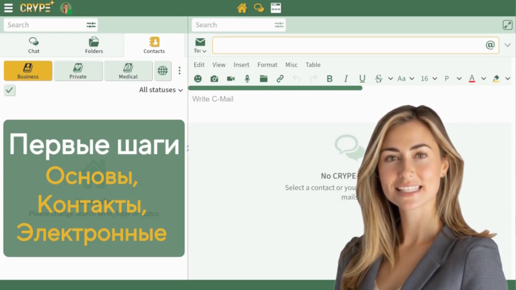The image size is (516, 290).
Task: Click the @ icon in recipient field
Action: [490, 45]
